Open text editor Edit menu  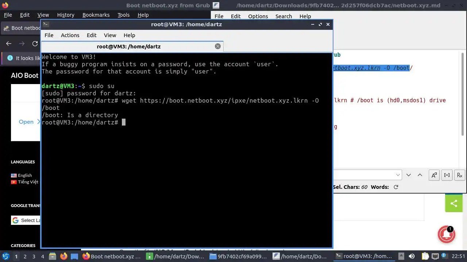click(236, 16)
